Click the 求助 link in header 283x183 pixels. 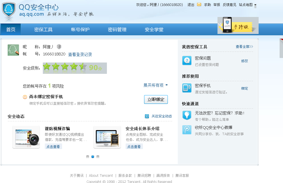207,5
